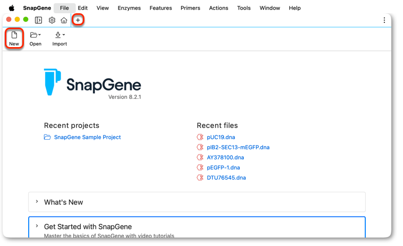403x246 pixels.
Task: Go to the home screen icon
Action: tap(64, 20)
